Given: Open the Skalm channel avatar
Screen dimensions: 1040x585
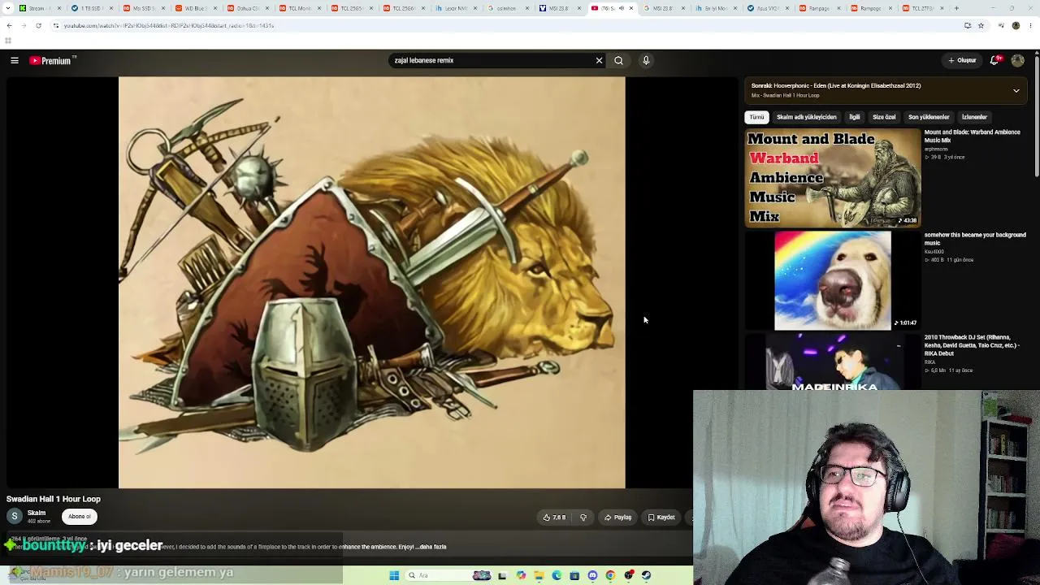Looking at the screenshot, I should pyautogui.click(x=15, y=517).
